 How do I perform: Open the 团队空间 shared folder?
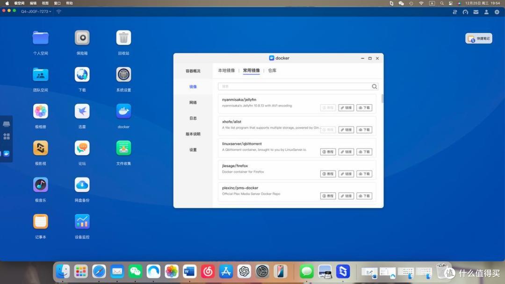[x=41, y=75]
